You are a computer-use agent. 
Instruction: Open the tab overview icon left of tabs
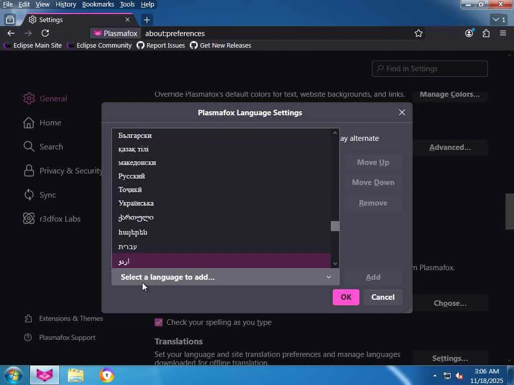10,20
